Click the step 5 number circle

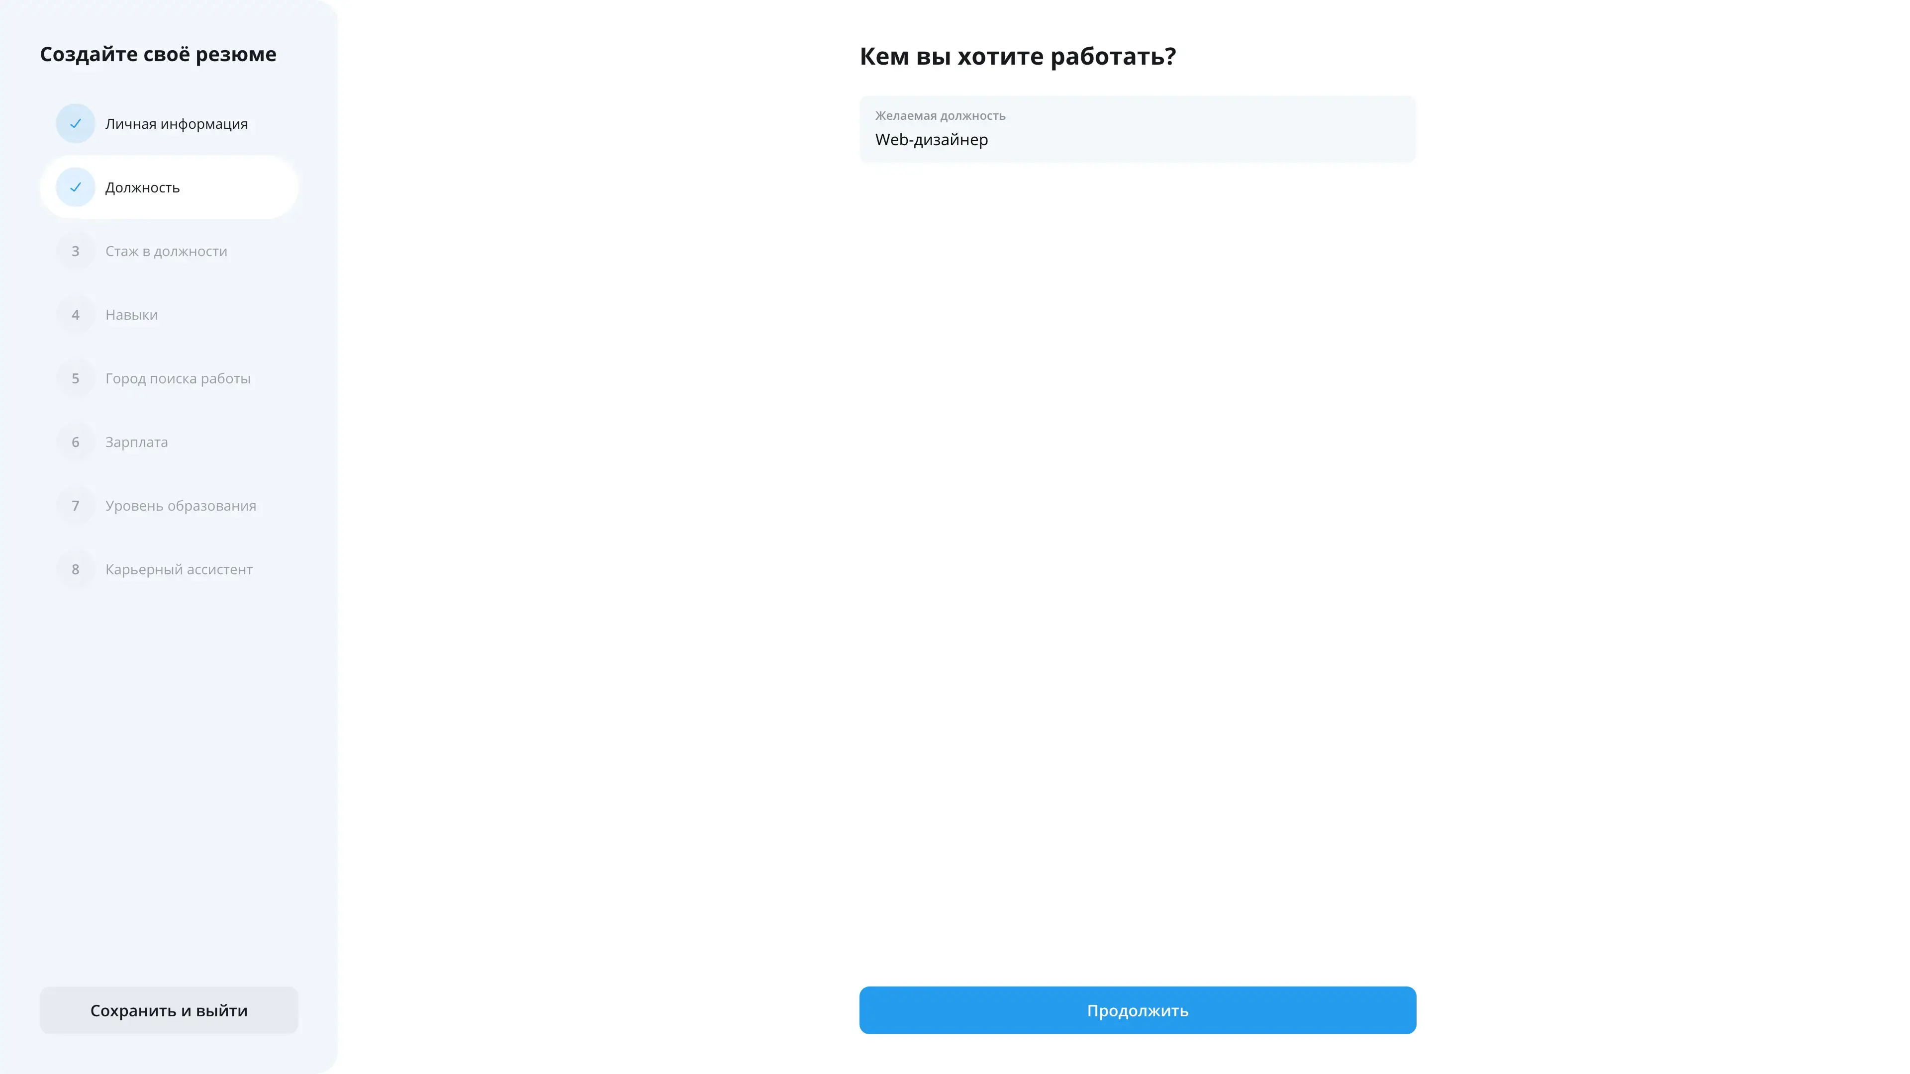[x=75, y=379]
